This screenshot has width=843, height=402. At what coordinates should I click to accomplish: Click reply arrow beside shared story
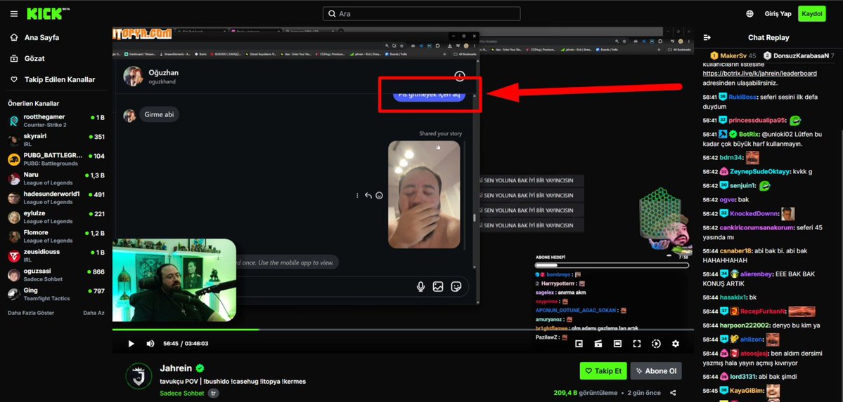368,195
